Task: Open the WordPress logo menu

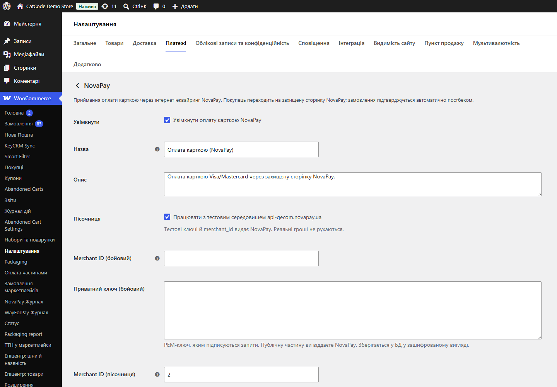Action: pyautogui.click(x=7, y=6)
